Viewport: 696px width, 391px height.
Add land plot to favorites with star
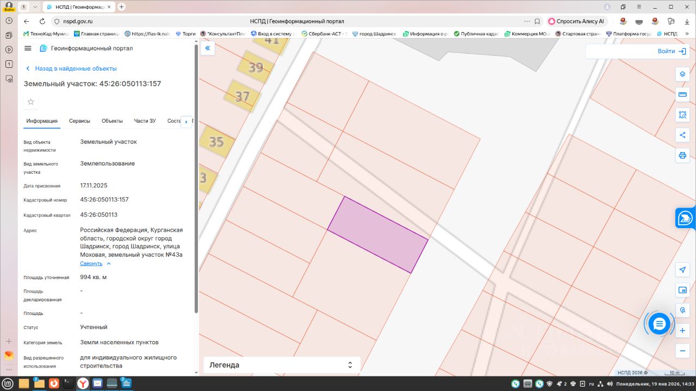click(31, 102)
